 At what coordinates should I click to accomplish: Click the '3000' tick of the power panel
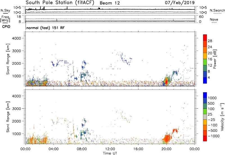click(x=16, y=51)
